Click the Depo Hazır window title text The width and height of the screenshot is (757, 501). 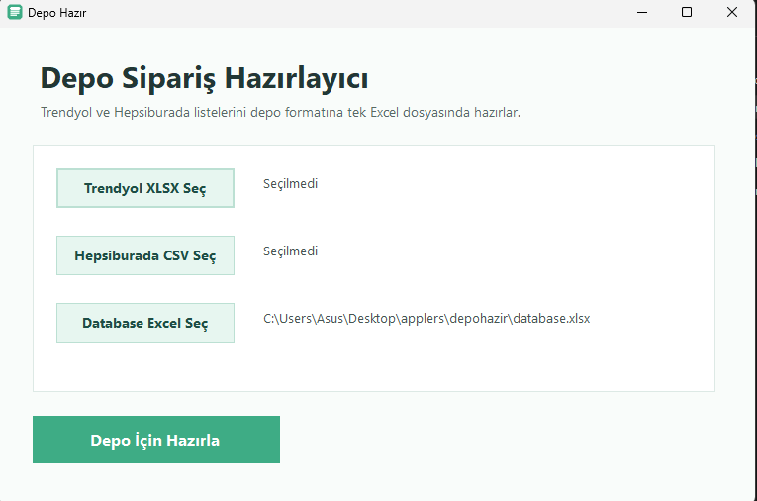pos(57,13)
